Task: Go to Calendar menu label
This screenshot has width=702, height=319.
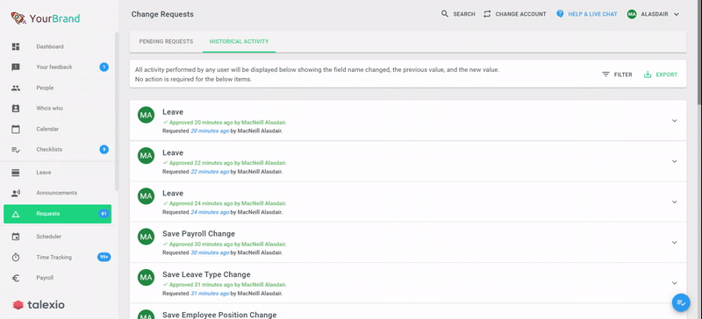Action: [x=47, y=129]
